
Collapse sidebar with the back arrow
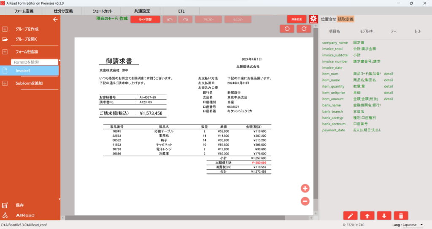click(55, 19)
